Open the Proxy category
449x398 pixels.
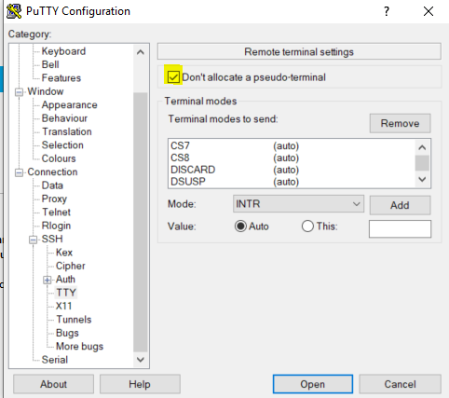point(54,199)
